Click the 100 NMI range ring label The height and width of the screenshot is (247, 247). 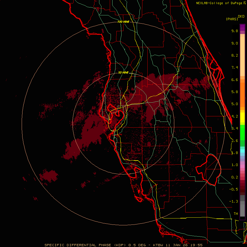pyautogui.click(x=123, y=22)
